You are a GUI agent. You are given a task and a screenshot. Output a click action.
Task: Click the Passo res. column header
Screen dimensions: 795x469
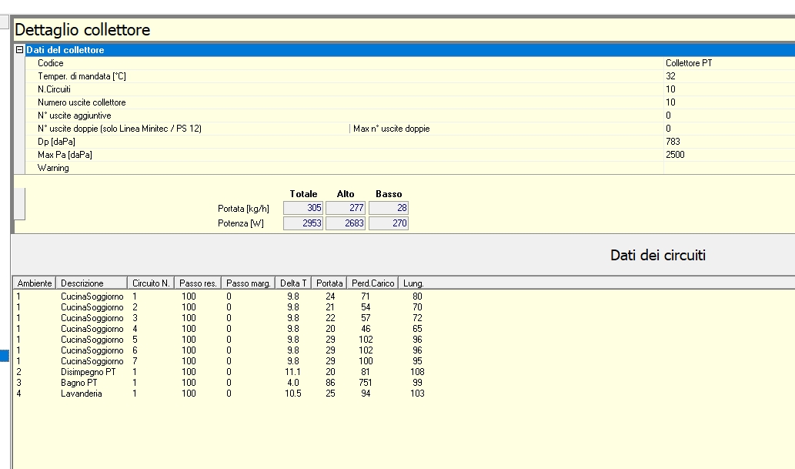(x=199, y=283)
